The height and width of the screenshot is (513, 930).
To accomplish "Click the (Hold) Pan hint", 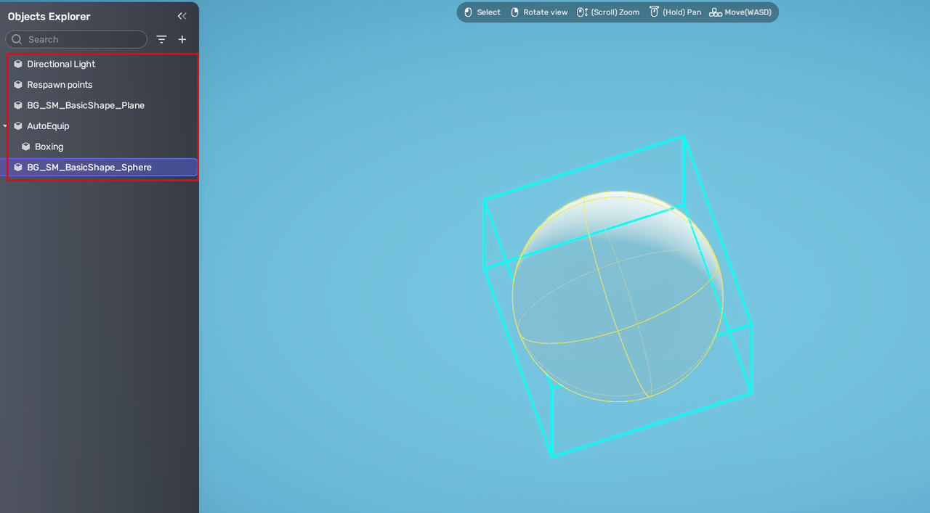I will tap(675, 12).
